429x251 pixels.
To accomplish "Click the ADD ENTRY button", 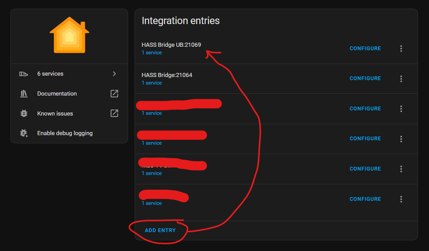I will tap(160, 230).
